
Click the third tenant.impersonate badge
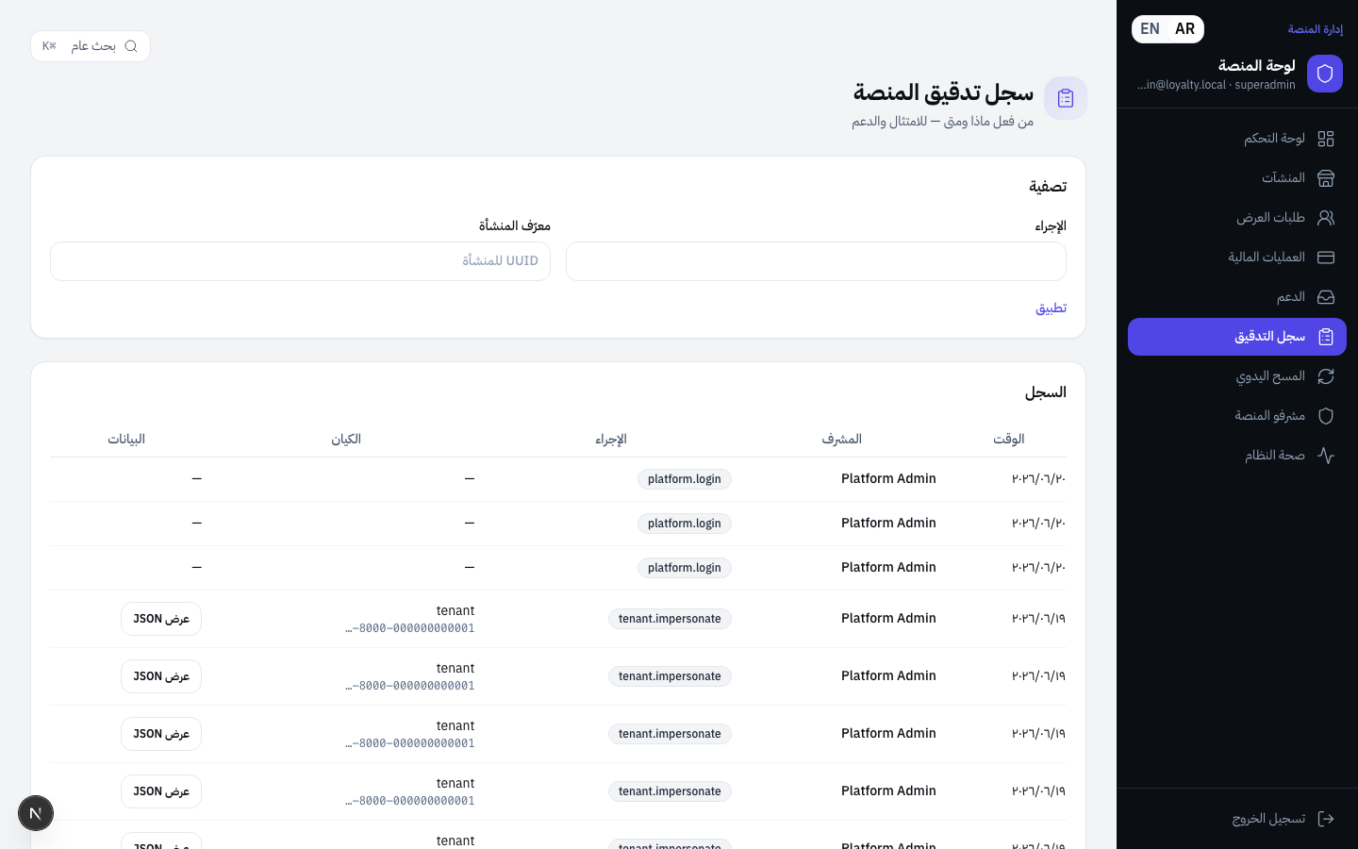coord(670,734)
